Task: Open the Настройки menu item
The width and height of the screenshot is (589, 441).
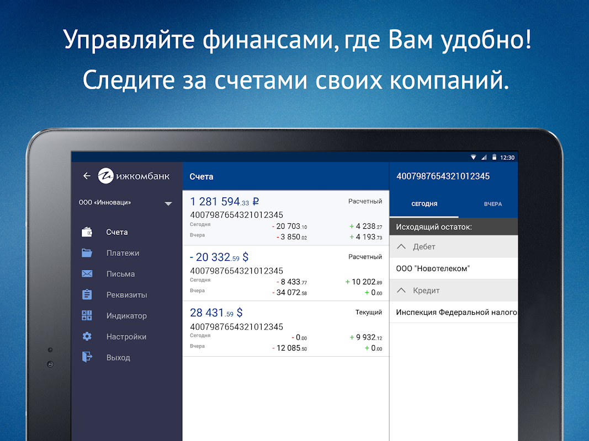Action: (x=126, y=336)
